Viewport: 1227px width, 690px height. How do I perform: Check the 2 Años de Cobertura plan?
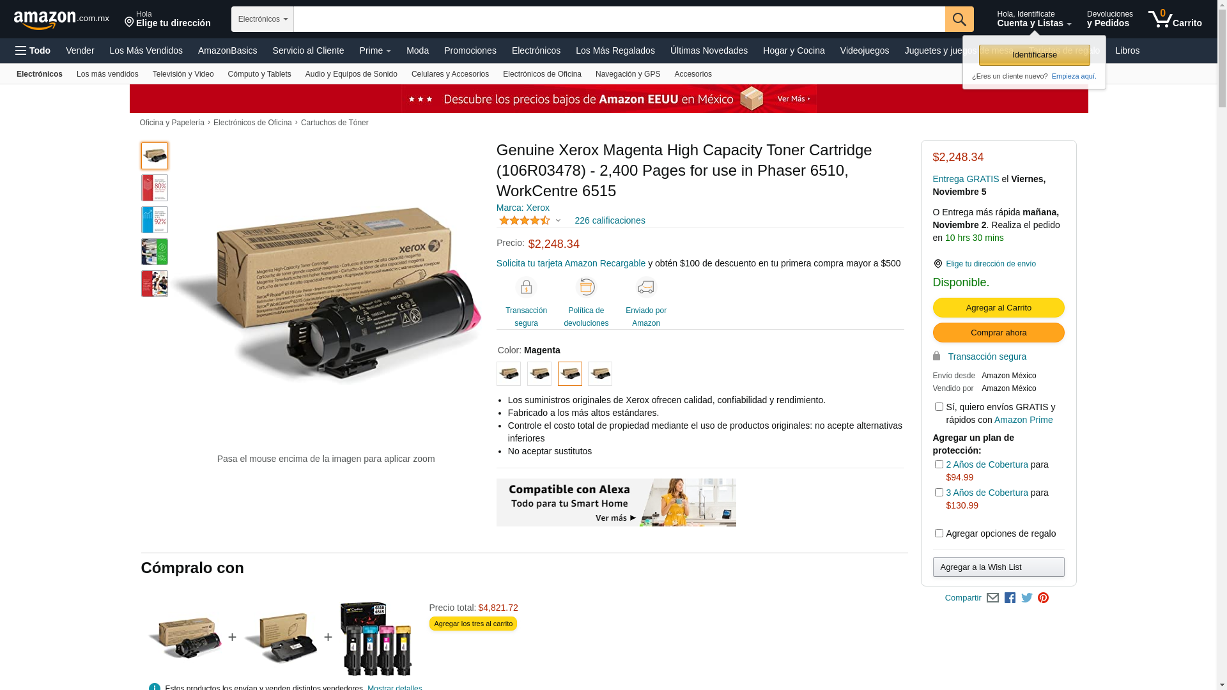[x=939, y=464]
